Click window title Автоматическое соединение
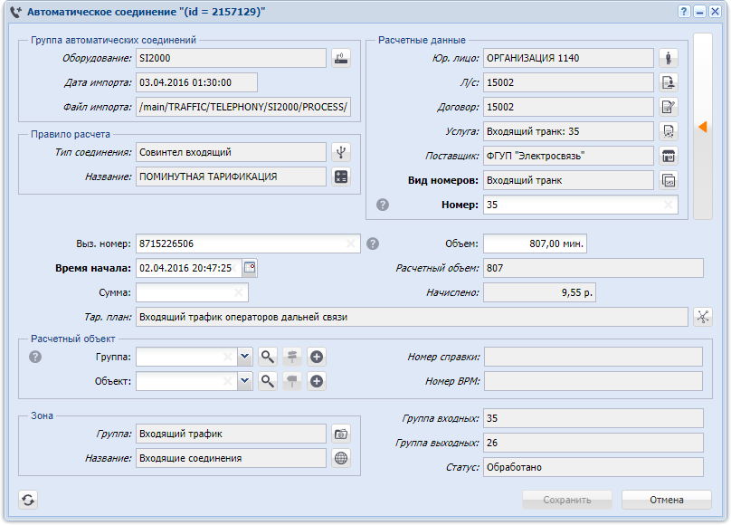This screenshot has width=731, height=525. click(146, 12)
